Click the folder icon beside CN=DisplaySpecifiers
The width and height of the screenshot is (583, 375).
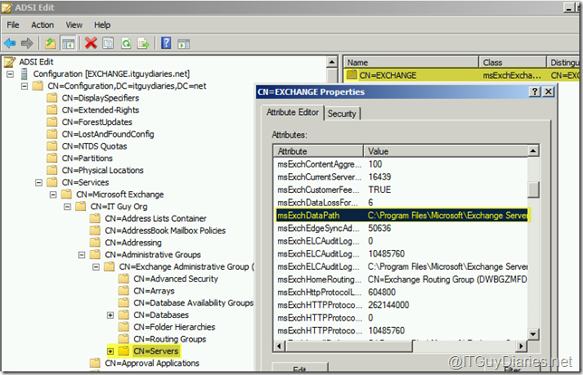pyautogui.click(x=53, y=98)
